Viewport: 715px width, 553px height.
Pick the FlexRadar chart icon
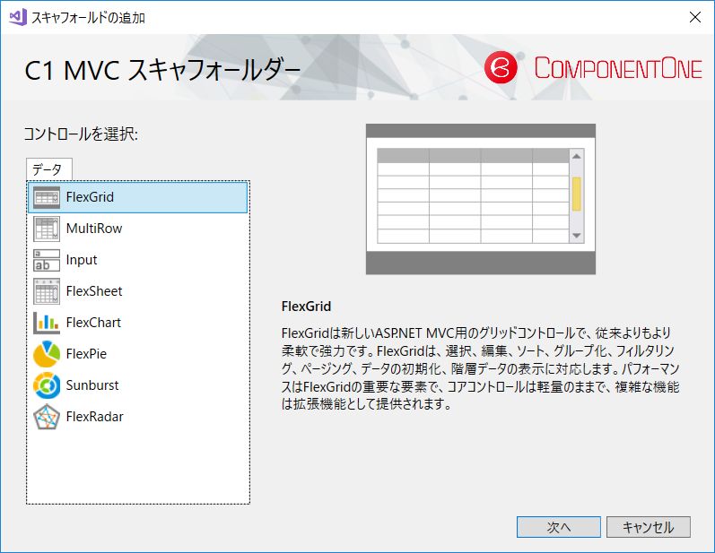[47, 417]
